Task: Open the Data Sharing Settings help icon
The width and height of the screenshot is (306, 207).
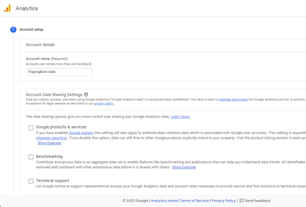Action: (x=86, y=95)
